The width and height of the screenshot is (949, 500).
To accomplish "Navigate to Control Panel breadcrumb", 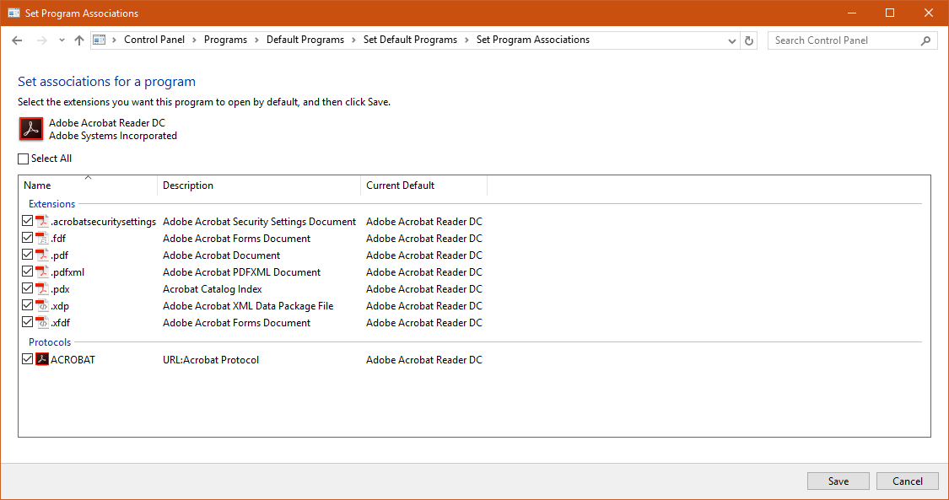I will pos(154,40).
